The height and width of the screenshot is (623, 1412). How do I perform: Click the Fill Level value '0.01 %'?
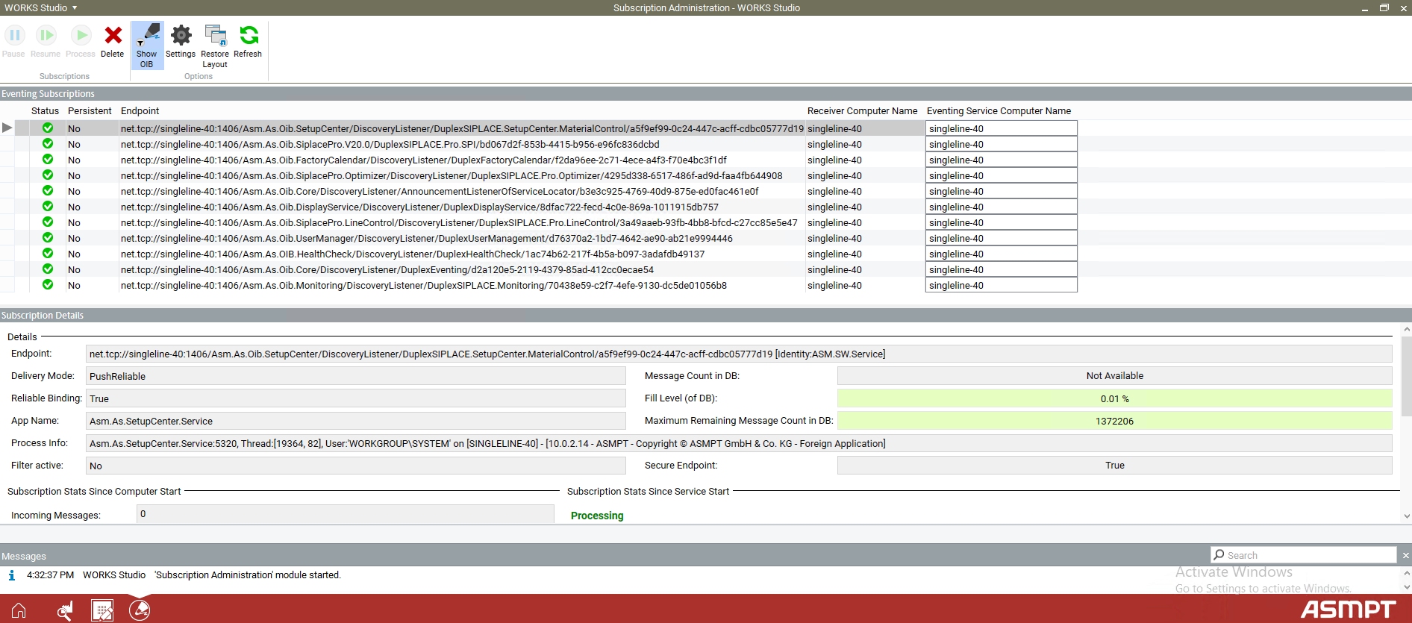click(1115, 398)
